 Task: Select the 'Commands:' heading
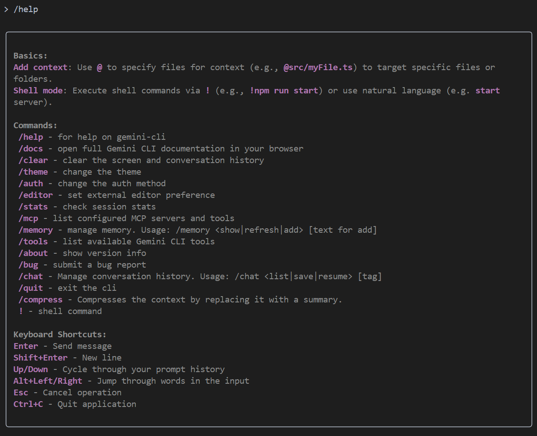pyautogui.click(x=35, y=126)
